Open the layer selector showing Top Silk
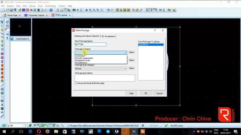This screenshot has width=241, height=135. point(14,126)
